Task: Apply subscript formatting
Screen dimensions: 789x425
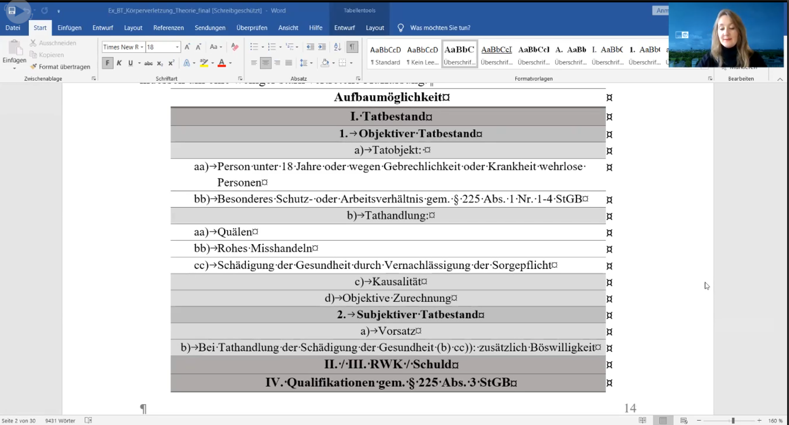Action: (x=160, y=63)
